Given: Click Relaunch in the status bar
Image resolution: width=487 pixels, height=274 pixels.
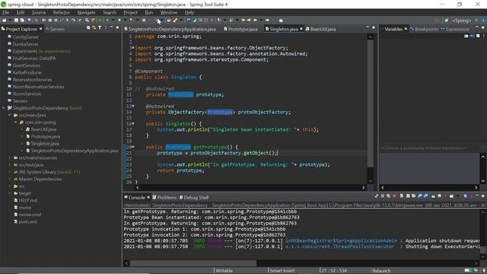Looking at the screenshot, I should tap(381, 271).
